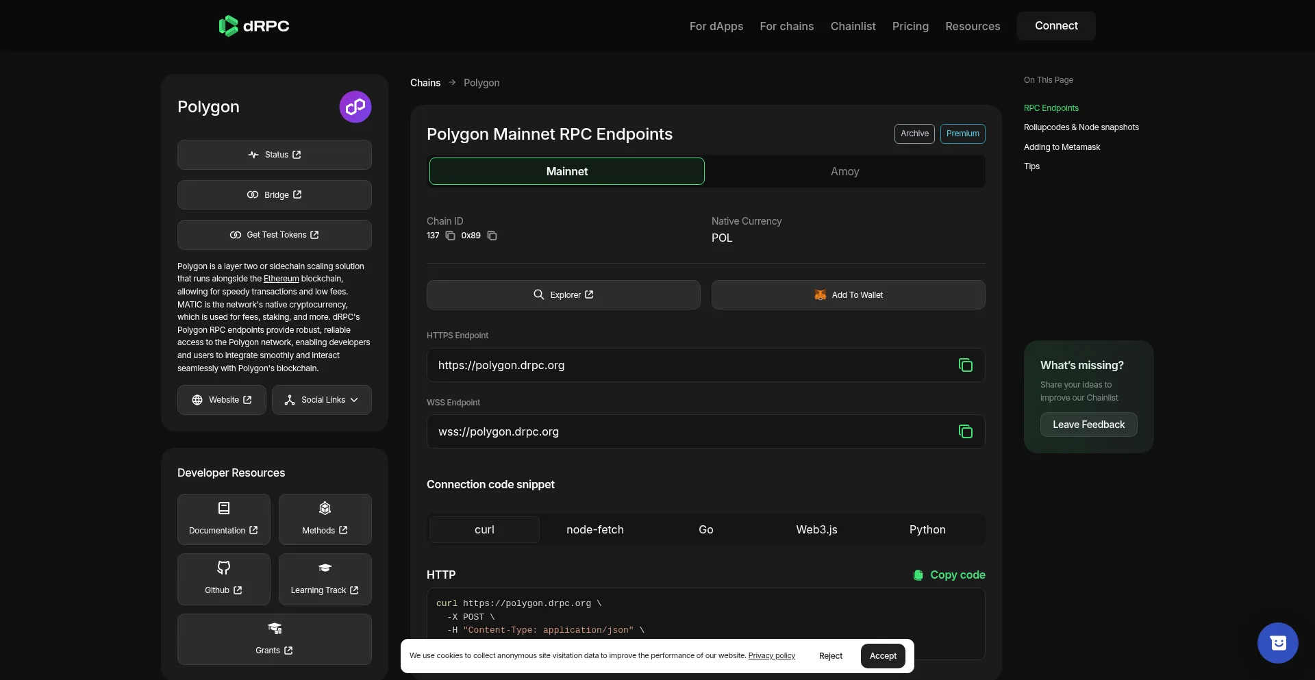
Task: Open For dApps menu
Action: tap(716, 26)
